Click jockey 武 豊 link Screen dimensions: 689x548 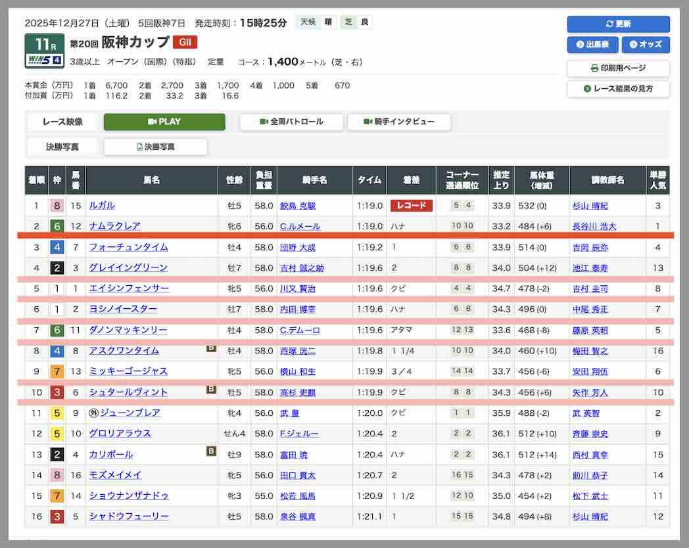pyautogui.click(x=290, y=413)
